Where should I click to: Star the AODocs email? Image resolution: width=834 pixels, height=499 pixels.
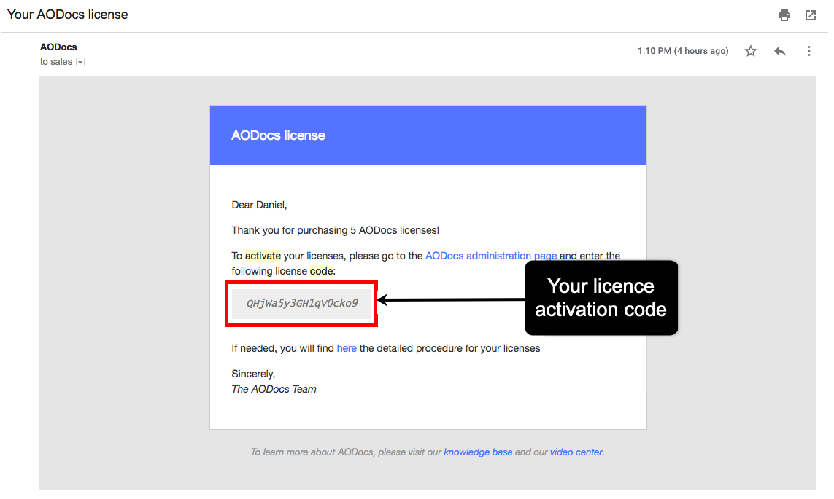[x=751, y=51]
